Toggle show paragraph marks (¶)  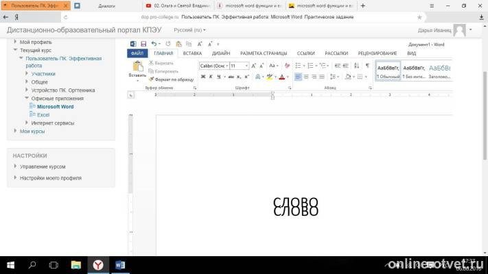tap(367, 66)
